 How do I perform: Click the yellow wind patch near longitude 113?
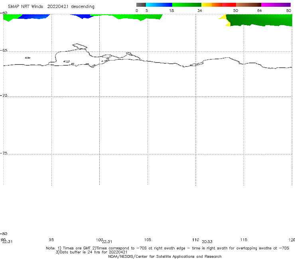click(x=225, y=20)
